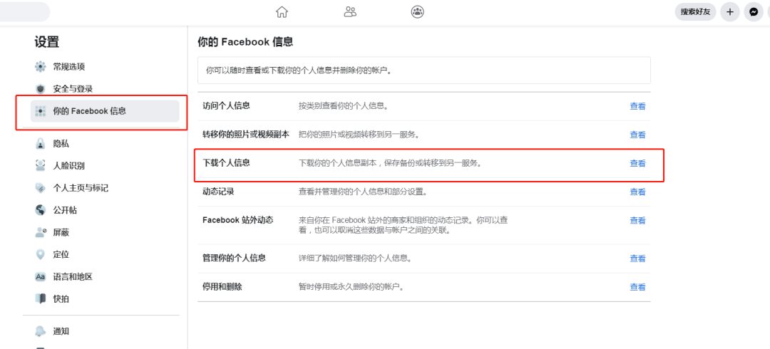Click 查看 for 访问个人信息
The width and height of the screenshot is (770, 349).
click(637, 106)
